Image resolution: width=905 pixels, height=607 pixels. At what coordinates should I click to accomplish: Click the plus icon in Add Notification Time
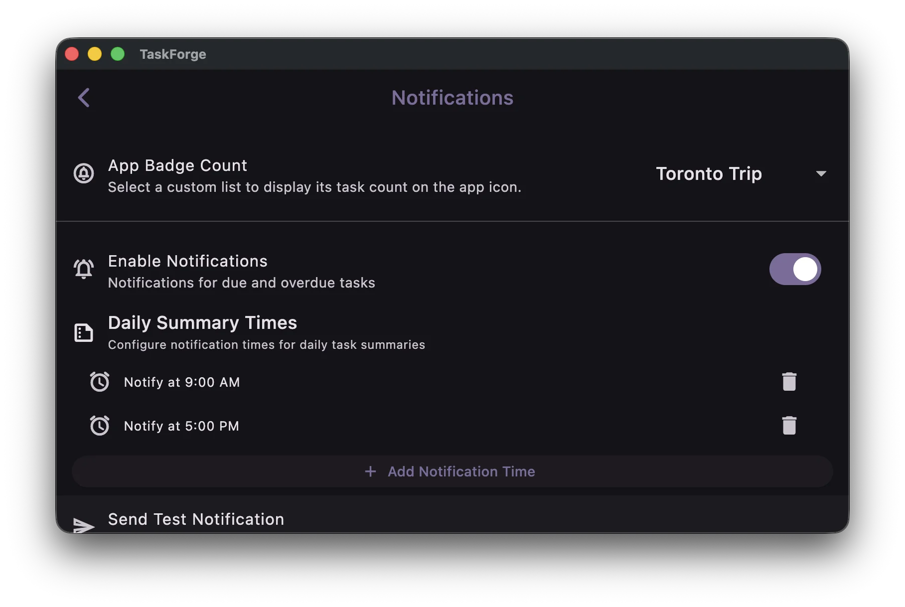pyautogui.click(x=370, y=471)
